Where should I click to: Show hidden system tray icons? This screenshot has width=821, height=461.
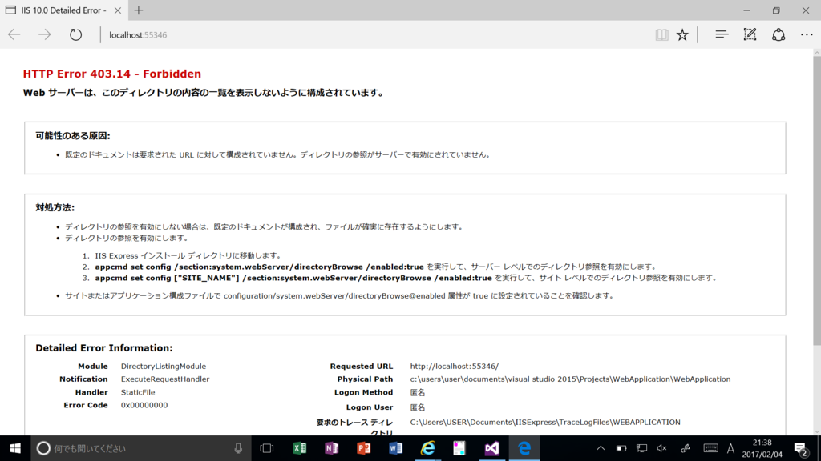point(601,448)
